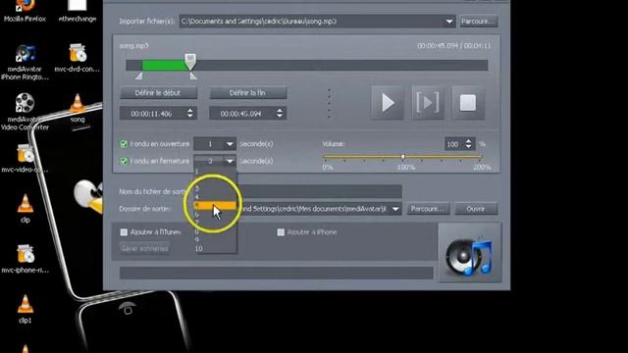Open the Dossier de sortie path dropdown
The width and height of the screenshot is (628, 353).
(395, 209)
